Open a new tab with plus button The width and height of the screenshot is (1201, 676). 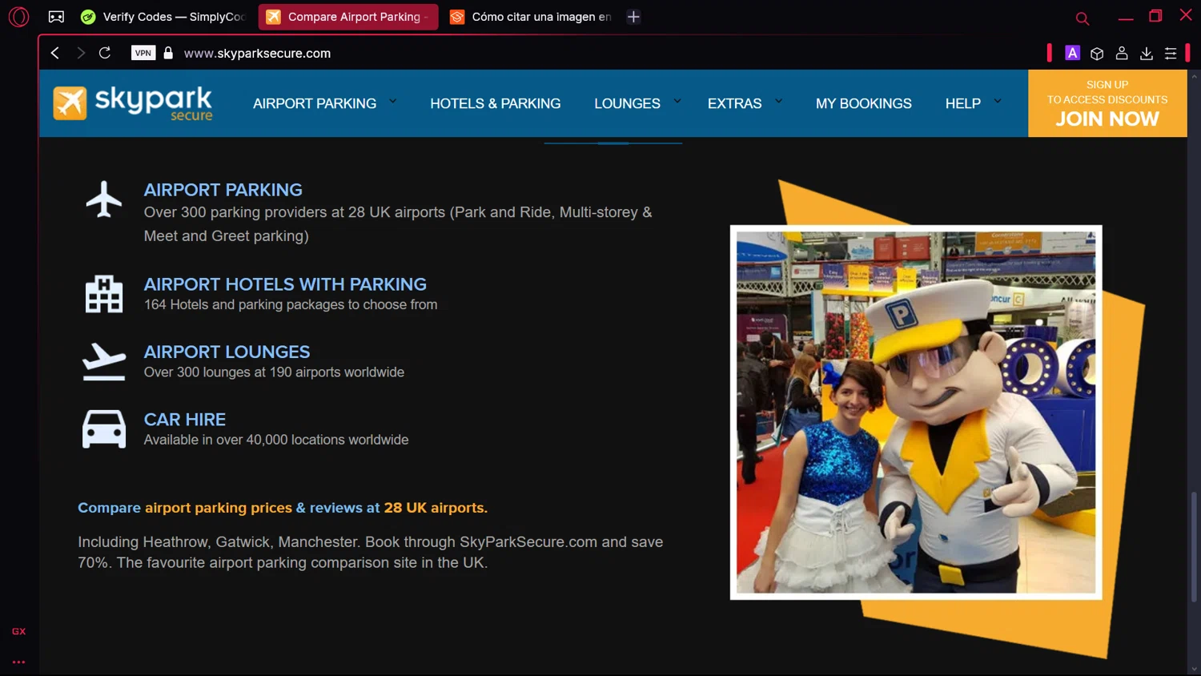633,16
